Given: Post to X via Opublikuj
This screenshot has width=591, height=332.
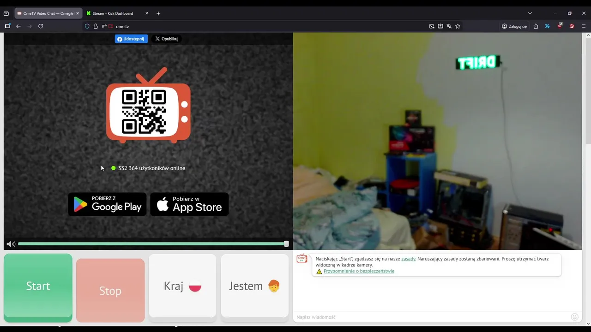Looking at the screenshot, I should click(167, 39).
